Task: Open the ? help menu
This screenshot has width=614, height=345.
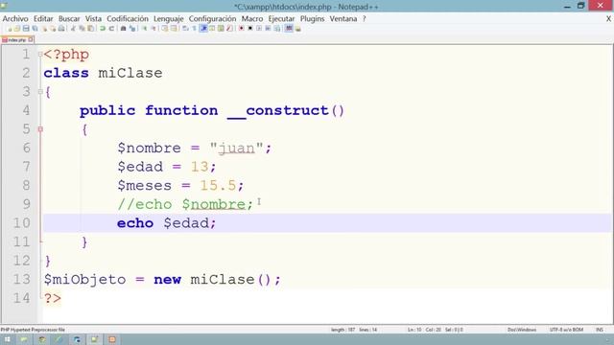Action: point(364,19)
